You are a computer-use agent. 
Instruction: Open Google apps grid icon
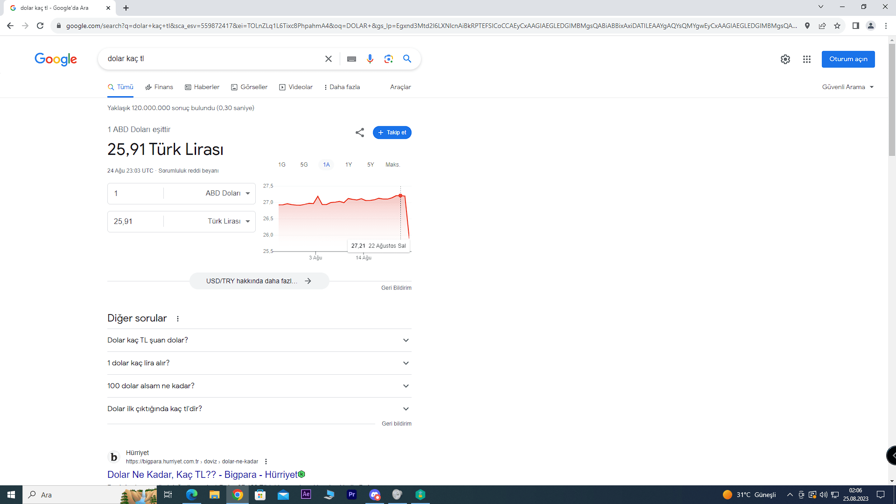pyautogui.click(x=806, y=59)
